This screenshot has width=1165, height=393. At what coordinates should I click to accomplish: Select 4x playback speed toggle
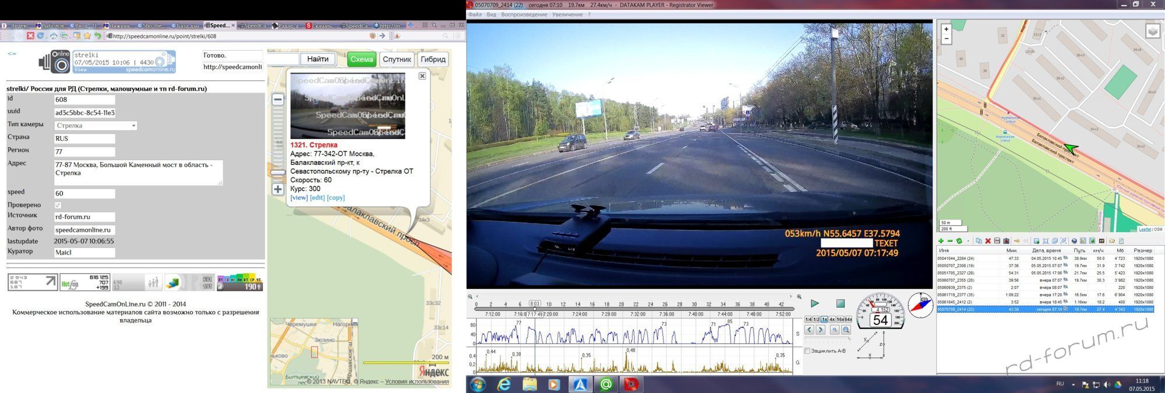click(x=832, y=320)
